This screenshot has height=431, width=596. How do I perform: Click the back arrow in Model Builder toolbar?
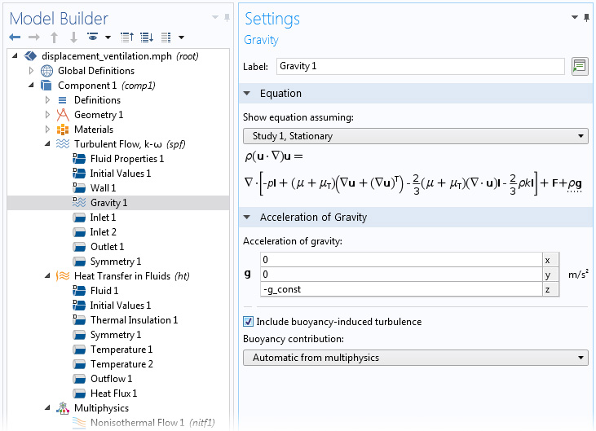15,37
